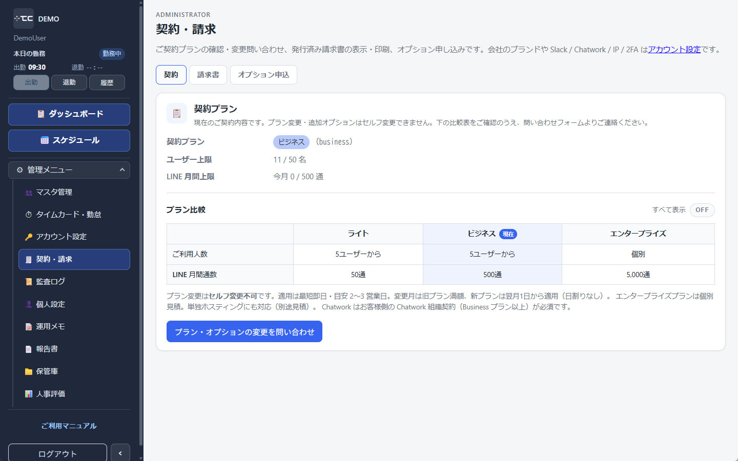Open アカウント設定 in the sidebar menu
Screen dimensions: 738x461
74,237
